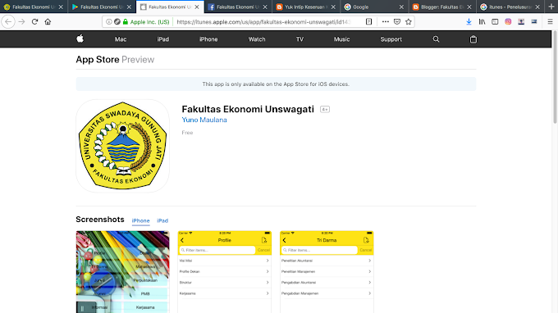Open developer Yuno Maulana link
Screen dimensions: 558x313
pyautogui.click(x=204, y=120)
